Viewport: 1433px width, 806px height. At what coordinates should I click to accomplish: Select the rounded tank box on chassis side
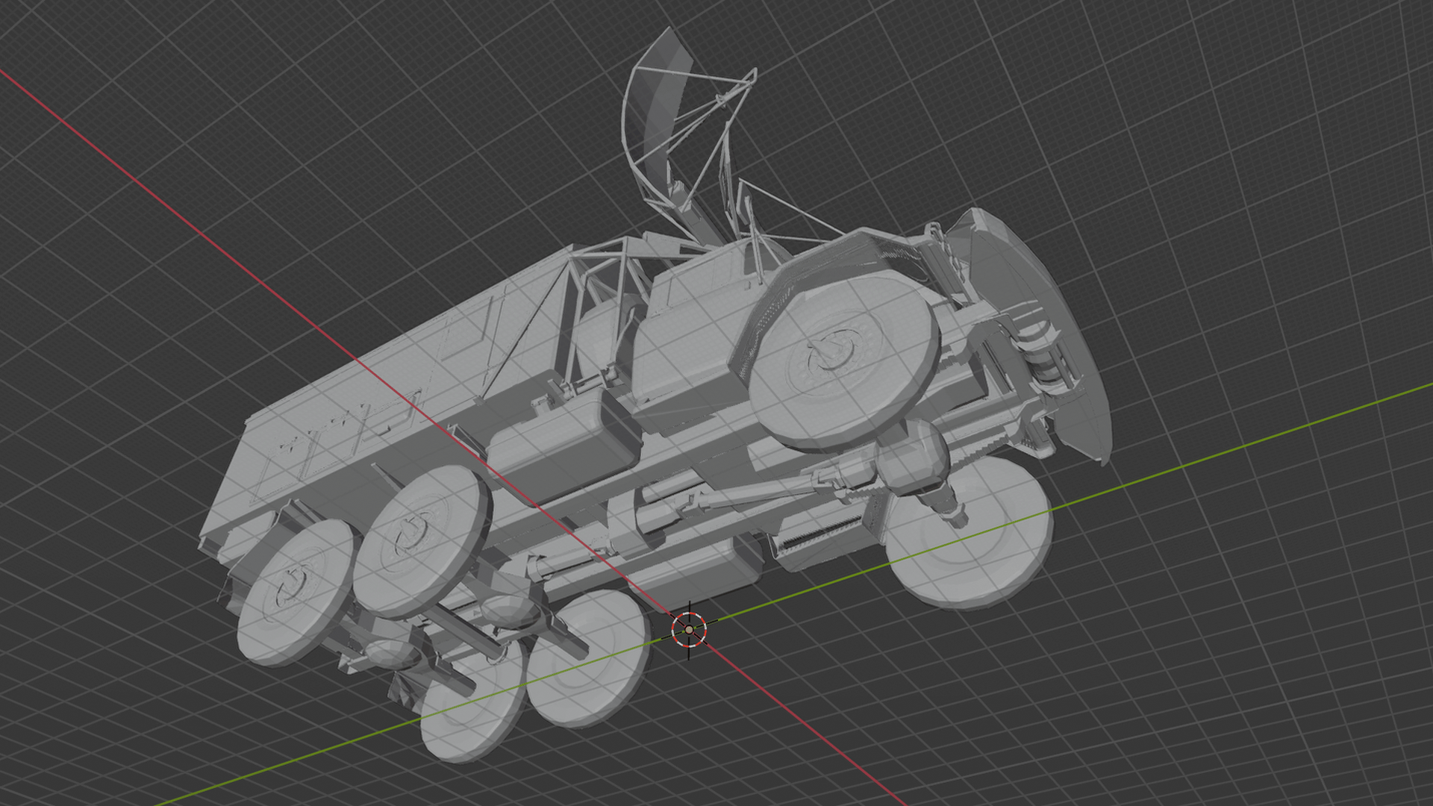coord(565,446)
